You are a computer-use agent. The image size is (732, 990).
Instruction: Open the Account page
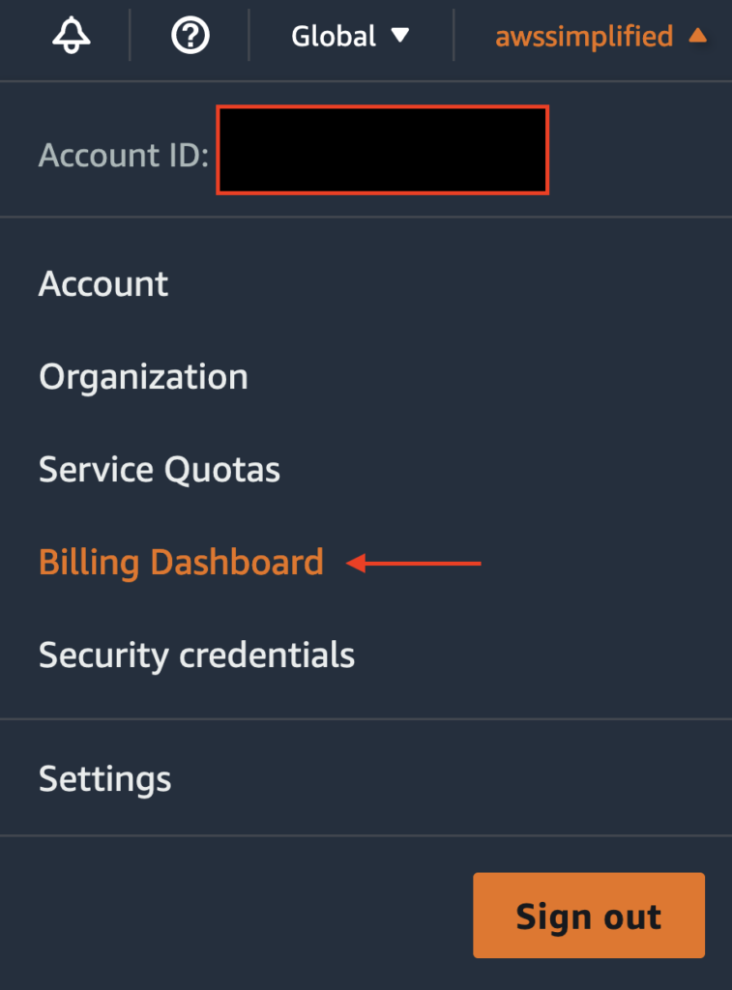103,284
